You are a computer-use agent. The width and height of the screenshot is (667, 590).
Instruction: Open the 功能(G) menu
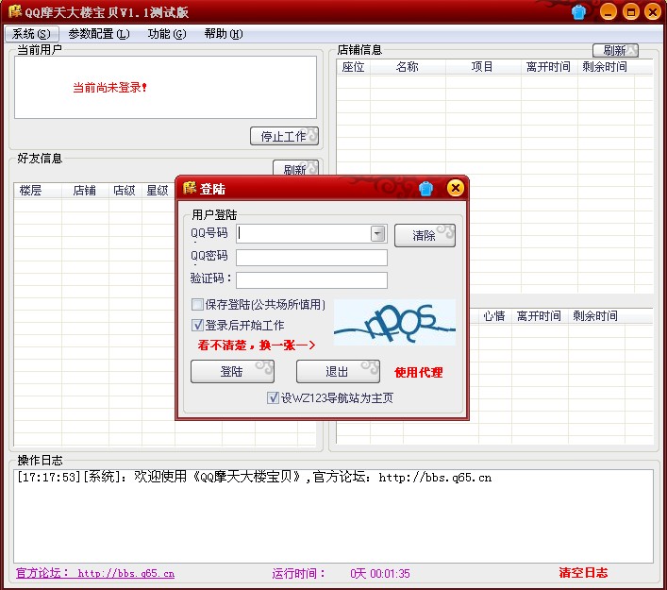click(x=167, y=34)
